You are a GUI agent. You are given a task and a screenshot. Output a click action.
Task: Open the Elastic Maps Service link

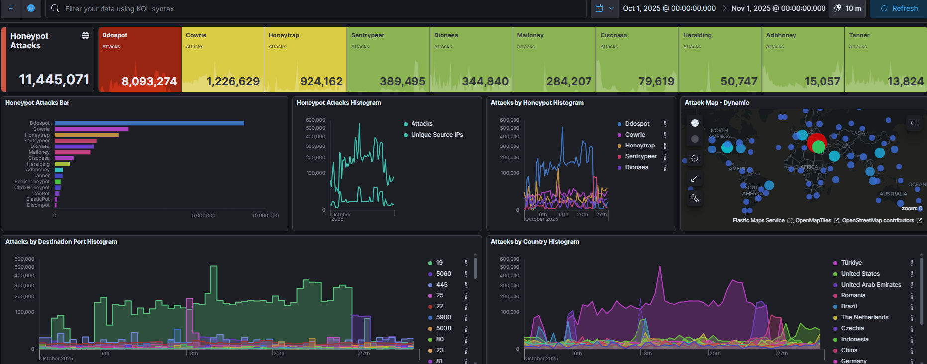click(758, 221)
